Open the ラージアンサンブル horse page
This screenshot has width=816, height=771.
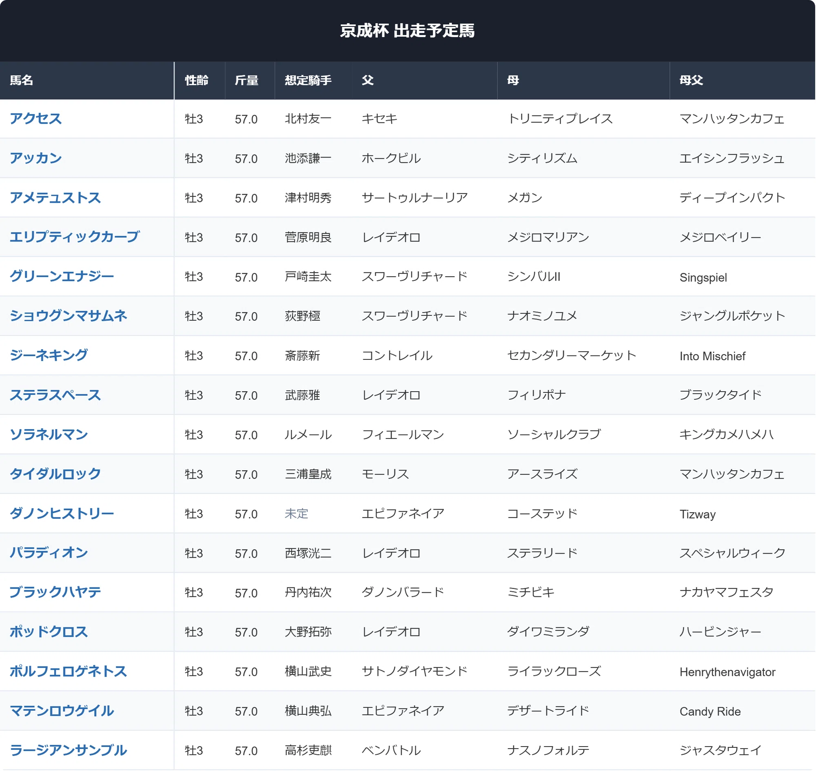tap(69, 751)
